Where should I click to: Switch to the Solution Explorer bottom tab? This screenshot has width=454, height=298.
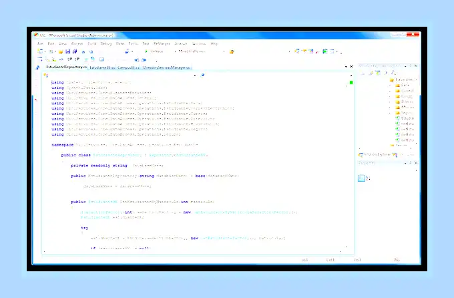pos(375,155)
